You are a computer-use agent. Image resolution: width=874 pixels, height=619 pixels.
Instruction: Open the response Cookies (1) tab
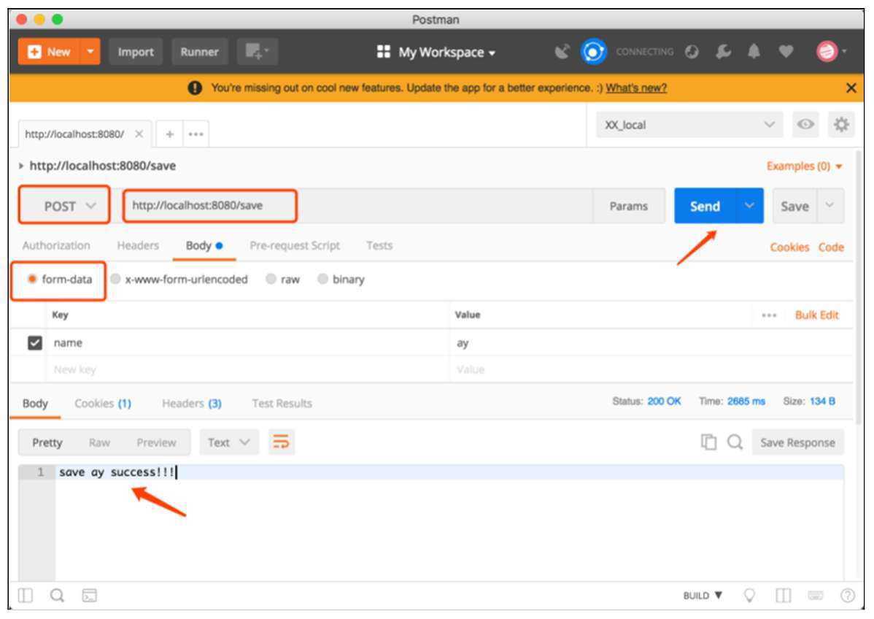pyautogui.click(x=103, y=403)
